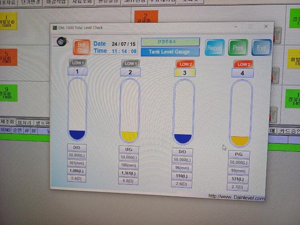The width and height of the screenshot is (300, 225).
Task: Click the time value 11 : 14 : 08
Action: coord(124,51)
